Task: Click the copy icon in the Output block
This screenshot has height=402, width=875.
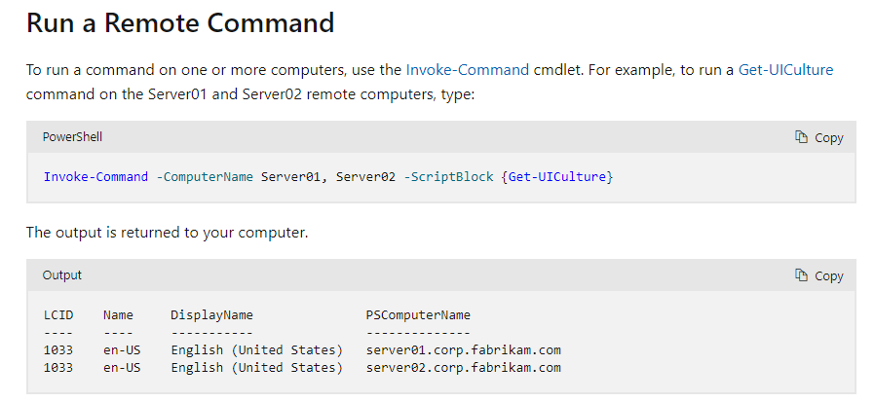Action: 801,275
